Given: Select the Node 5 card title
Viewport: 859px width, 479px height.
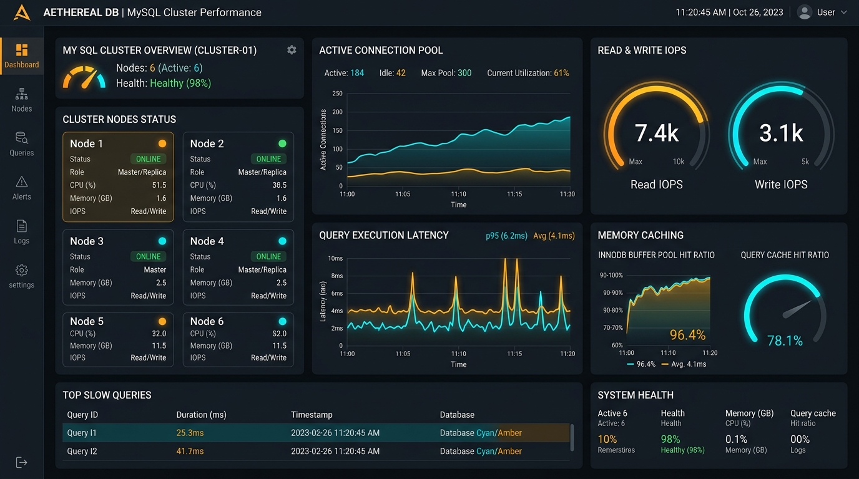Looking at the screenshot, I should pyautogui.click(x=87, y=321).
